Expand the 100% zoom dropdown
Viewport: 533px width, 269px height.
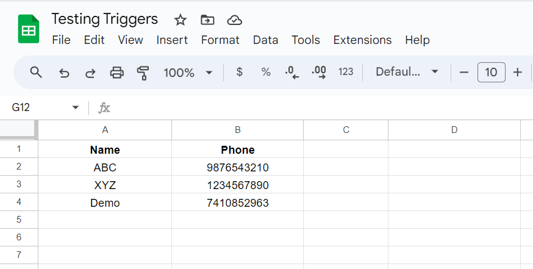pos(209,73)
